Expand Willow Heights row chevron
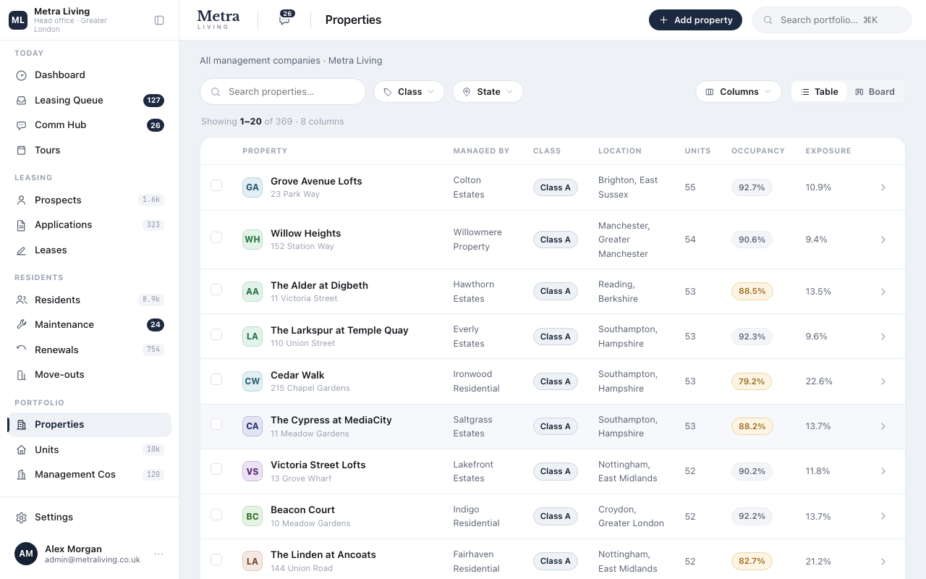Image resolution: width=926 pixels, height=579 pixels. pos(883,240)
